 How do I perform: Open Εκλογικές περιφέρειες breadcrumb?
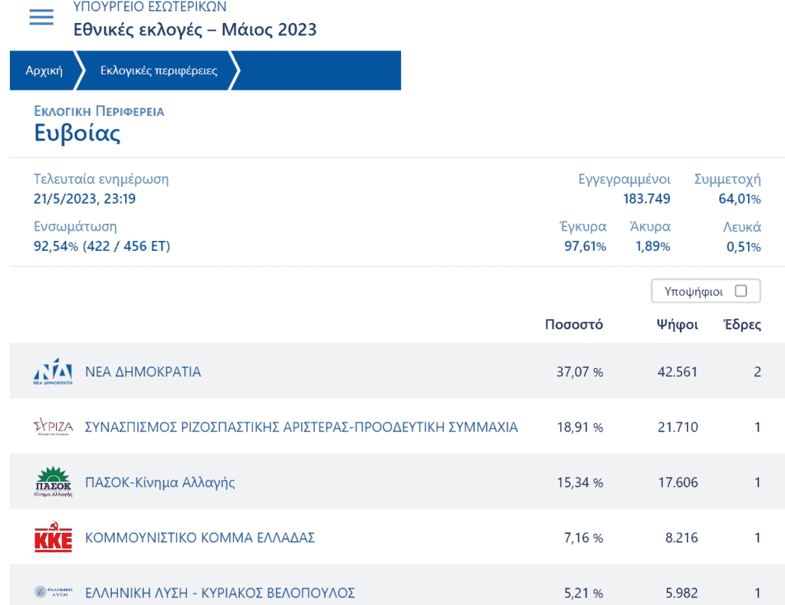click(159, 71)
